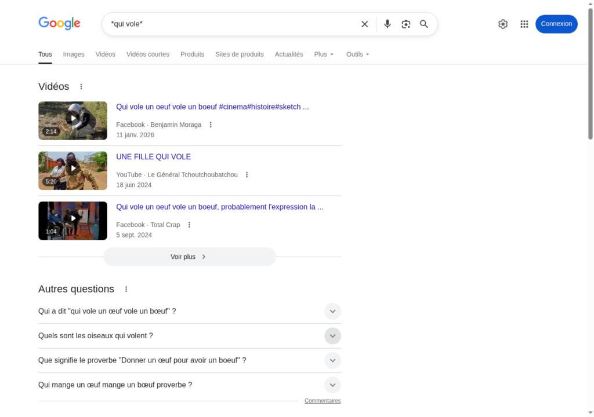The image size is (594, 417).
Task: Start voice search with the microphone icon
Action: click(x=387, y=24)
